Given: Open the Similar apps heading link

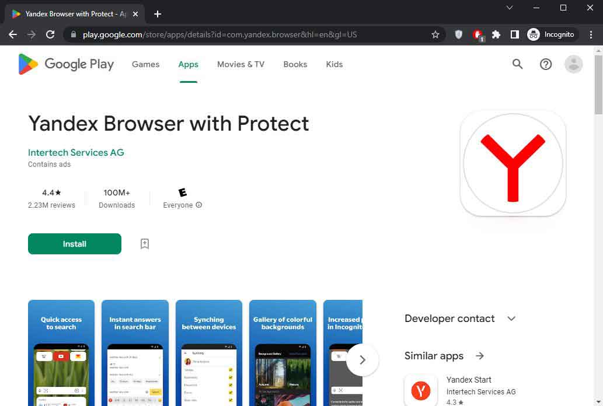Looking at the screenshot, I should tap(434, 356).
